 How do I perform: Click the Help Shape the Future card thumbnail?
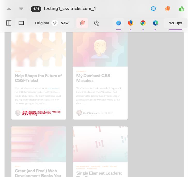pos(39,49)
